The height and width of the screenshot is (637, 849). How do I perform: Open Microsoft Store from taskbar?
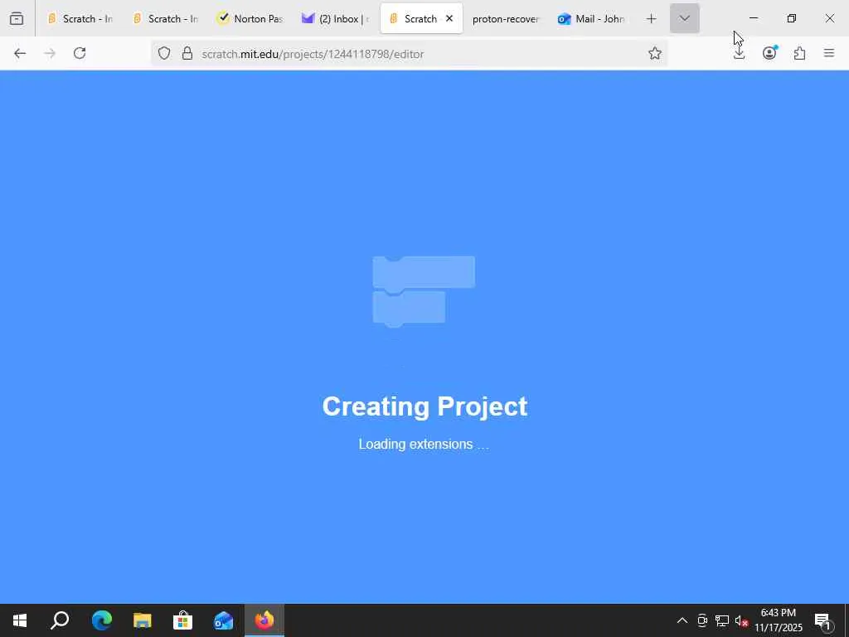182,620
